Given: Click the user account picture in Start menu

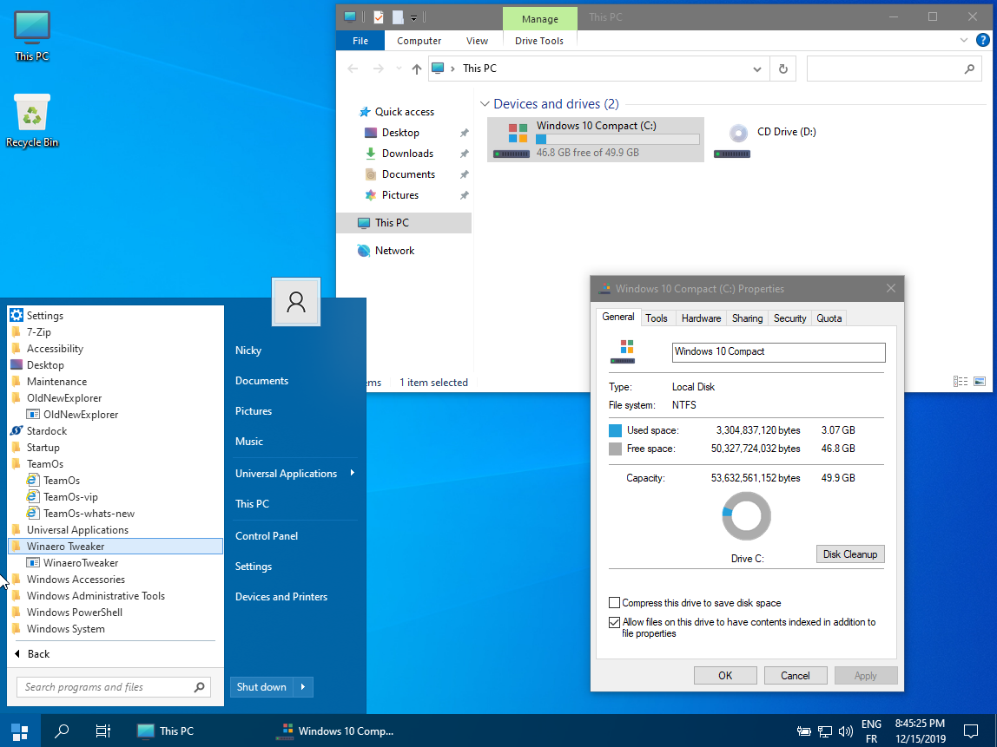Looking at the screenshot, I should click(295, 302).
